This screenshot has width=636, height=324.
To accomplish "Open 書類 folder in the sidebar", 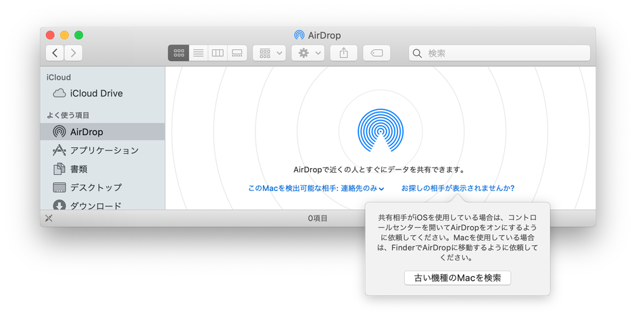I will (x=102, y=169).
